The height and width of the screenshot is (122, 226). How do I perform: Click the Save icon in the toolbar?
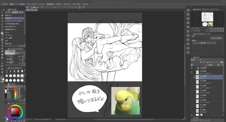click(37, 7)
